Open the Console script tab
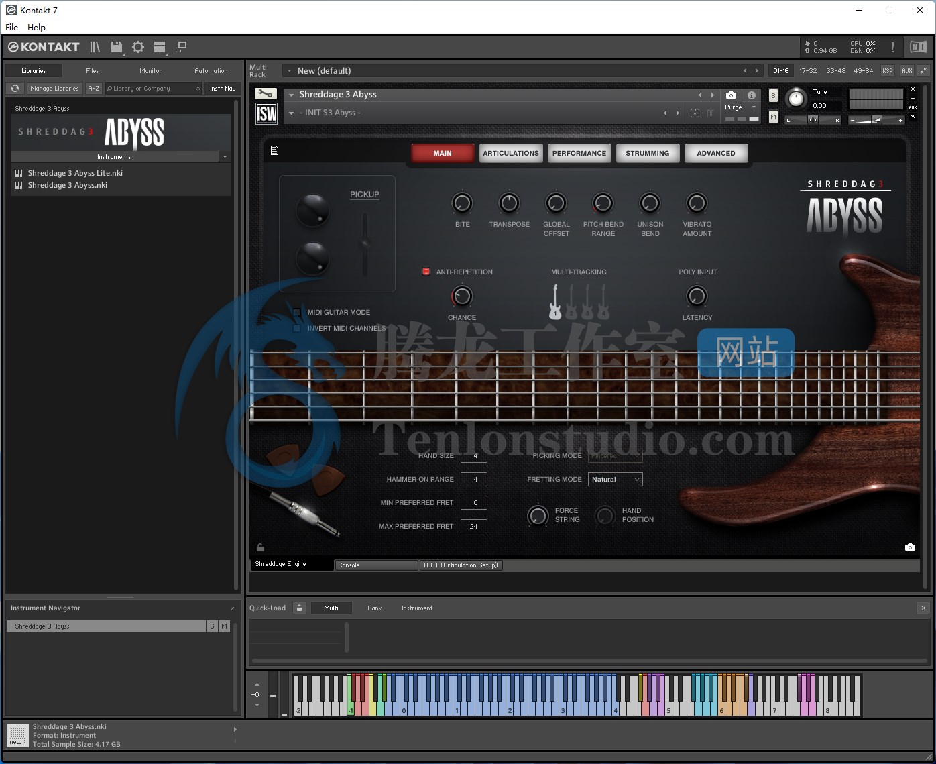 (x=376, y=565)
